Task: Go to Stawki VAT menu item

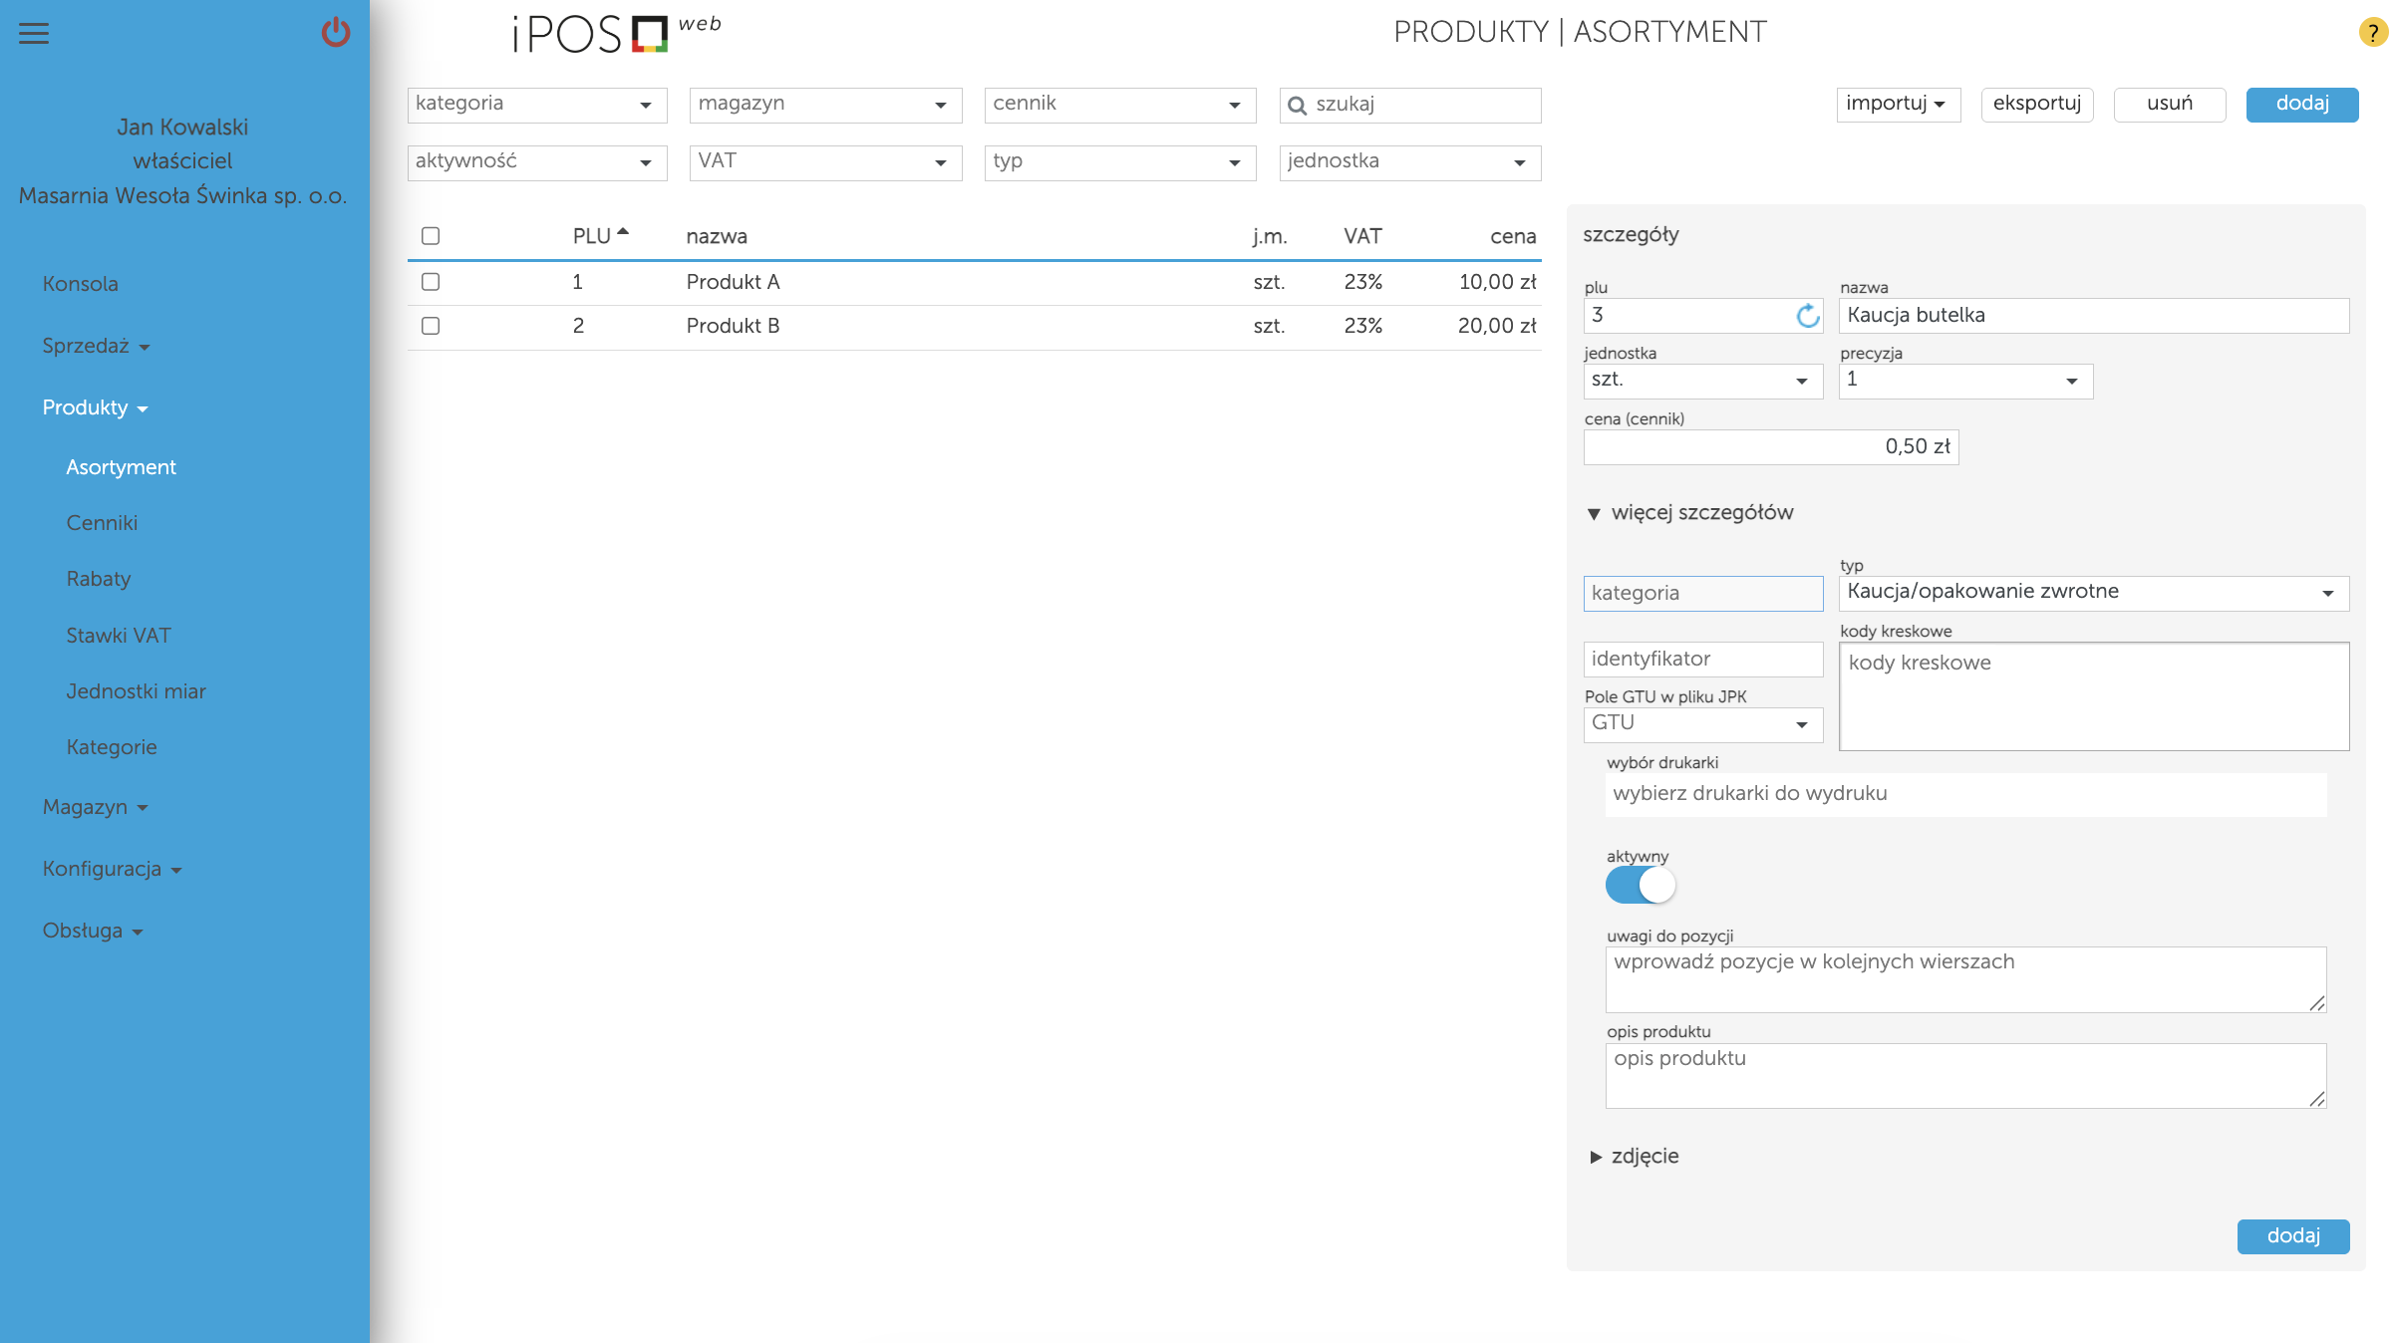Action: 119,636
